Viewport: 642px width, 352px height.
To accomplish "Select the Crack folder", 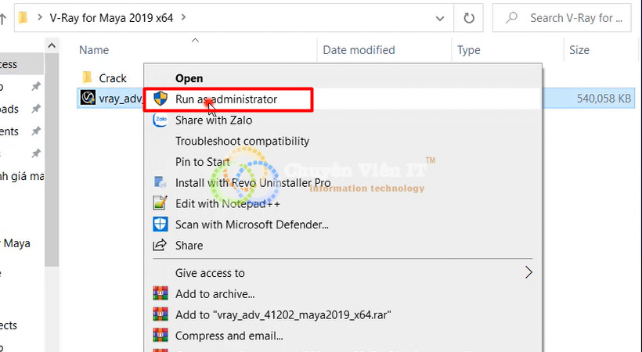I will 105,77.
